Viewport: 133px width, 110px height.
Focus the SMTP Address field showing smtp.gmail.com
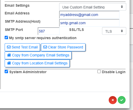89,23
